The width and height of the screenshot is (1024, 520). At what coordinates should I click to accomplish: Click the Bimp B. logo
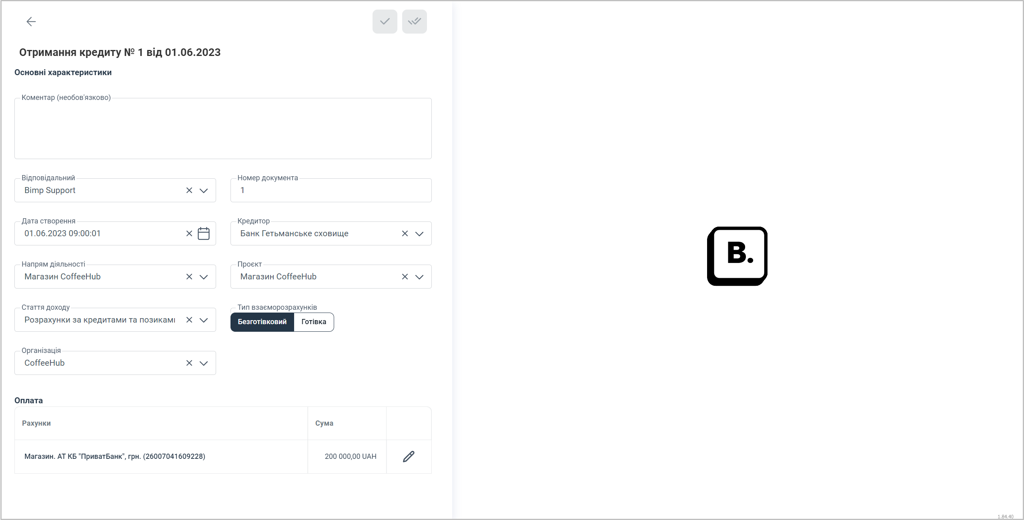(737, 256)
